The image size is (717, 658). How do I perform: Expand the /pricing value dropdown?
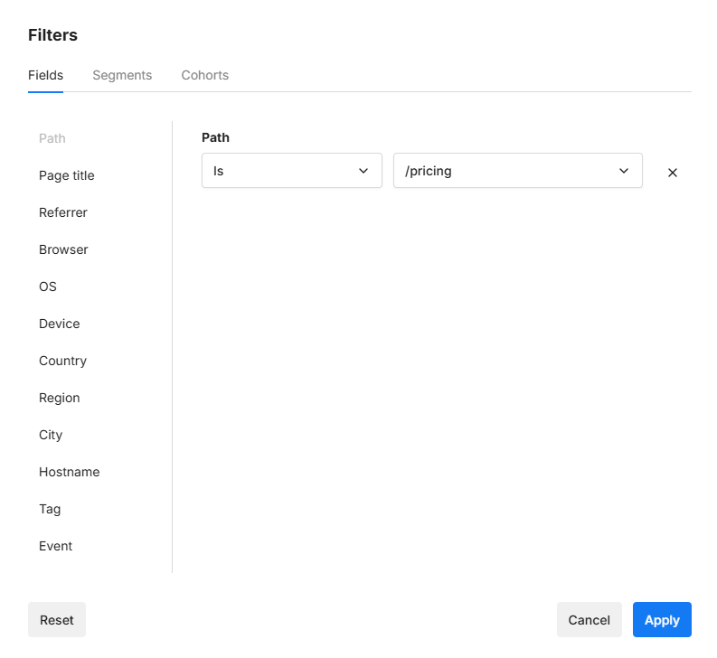517,171
